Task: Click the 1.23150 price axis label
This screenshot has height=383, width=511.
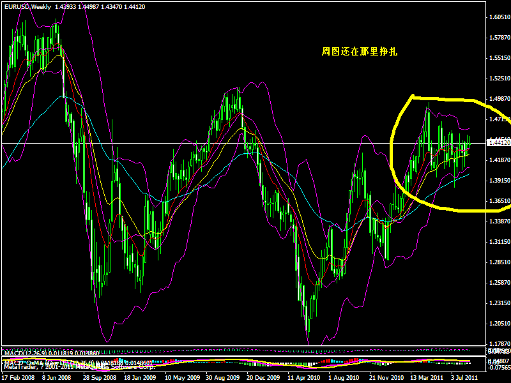Action: 500,303
